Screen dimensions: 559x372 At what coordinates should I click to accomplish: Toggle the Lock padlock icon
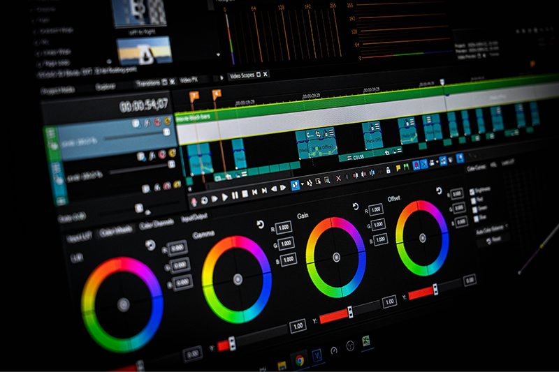click(x=389, y=170)
